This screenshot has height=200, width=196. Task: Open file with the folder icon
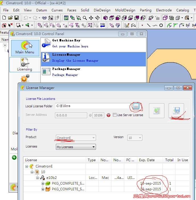(x=10, y=18)
